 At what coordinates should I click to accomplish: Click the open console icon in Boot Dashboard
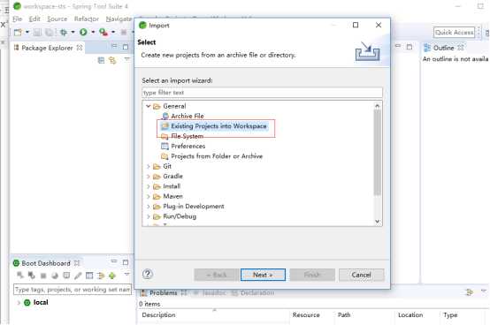(x=66, y=276)
